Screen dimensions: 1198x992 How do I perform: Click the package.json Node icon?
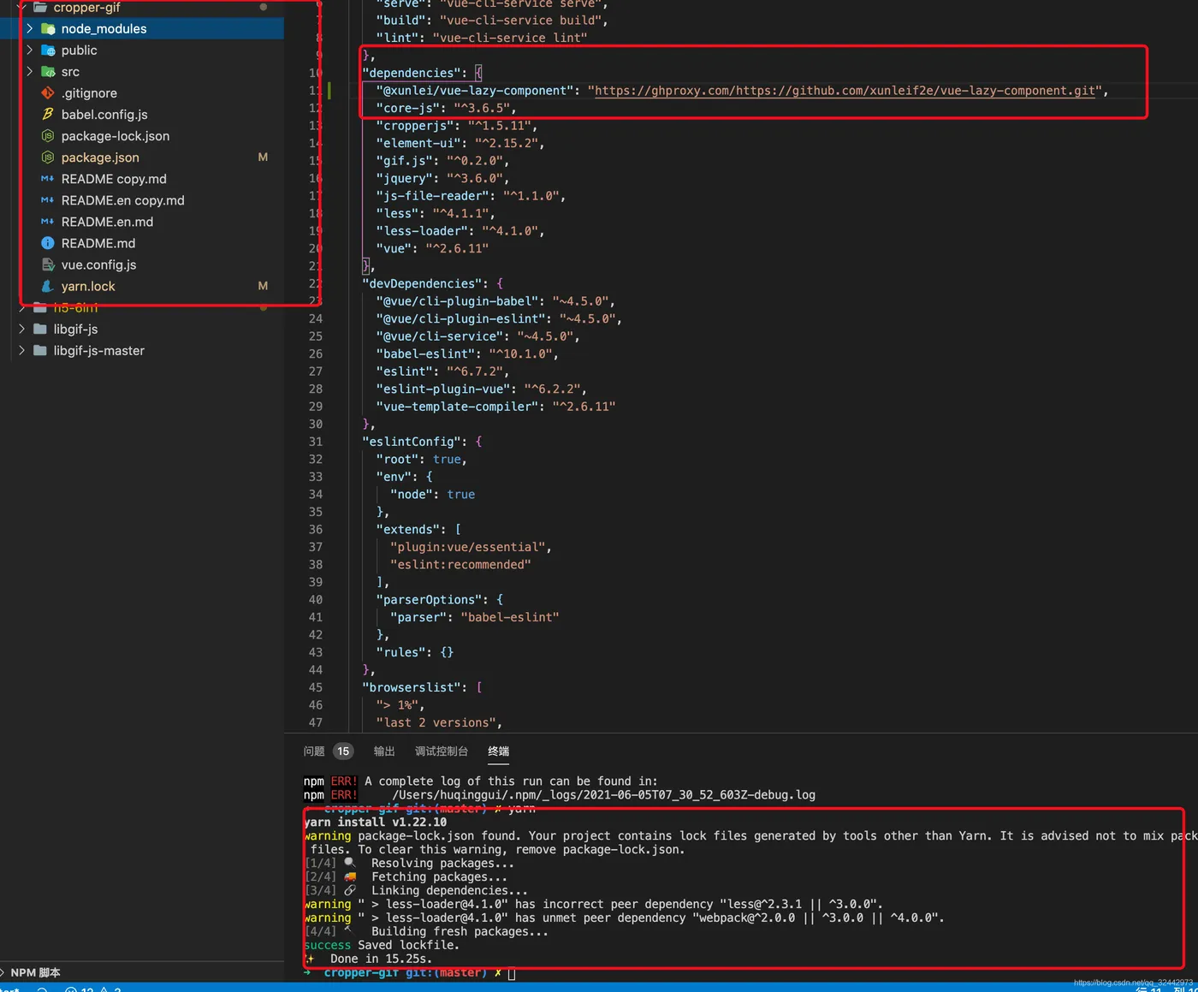(x=48, y=157)
